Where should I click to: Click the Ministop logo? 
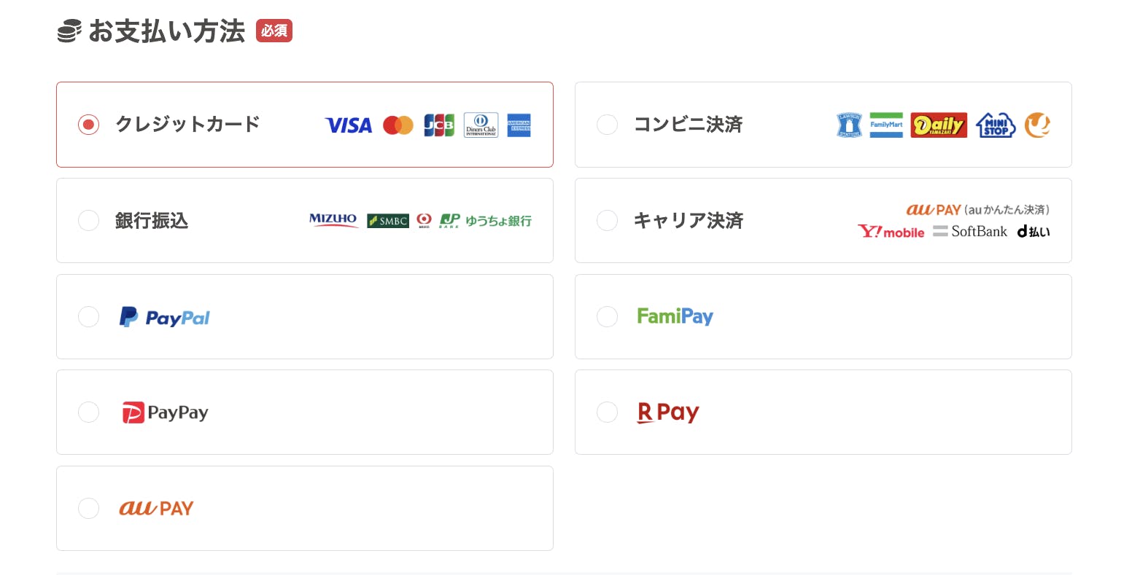(996, 125)
